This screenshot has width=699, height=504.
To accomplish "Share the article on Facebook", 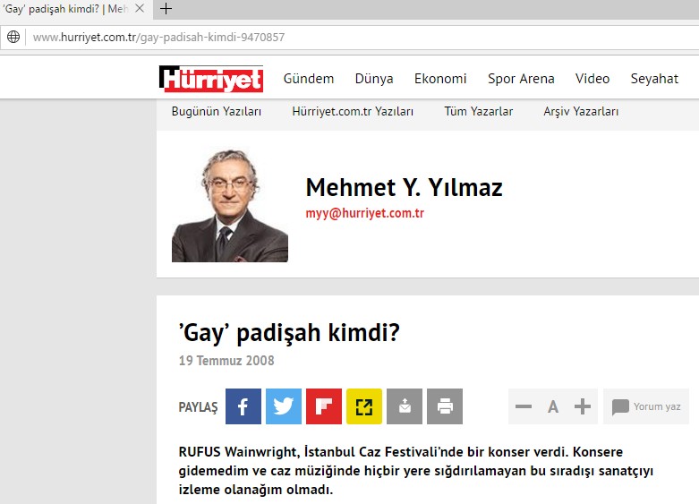I will pyautogui.click(x=243, y=406).
